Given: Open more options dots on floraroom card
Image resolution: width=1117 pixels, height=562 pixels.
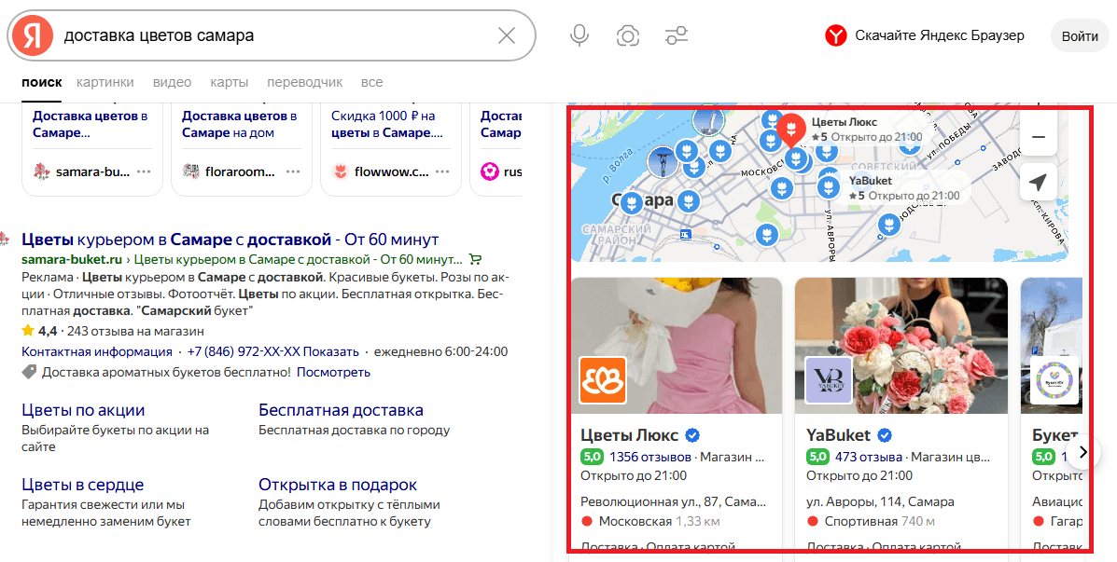Looking at the screenshot, I should pos(294,171).
